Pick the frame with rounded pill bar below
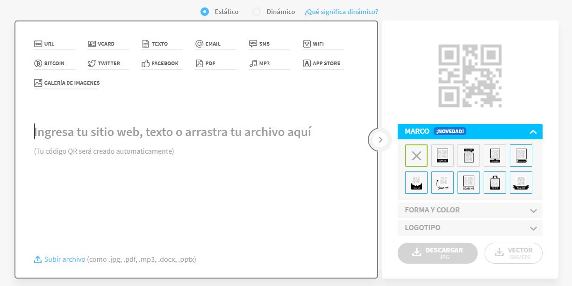 (x=521, y=156)
